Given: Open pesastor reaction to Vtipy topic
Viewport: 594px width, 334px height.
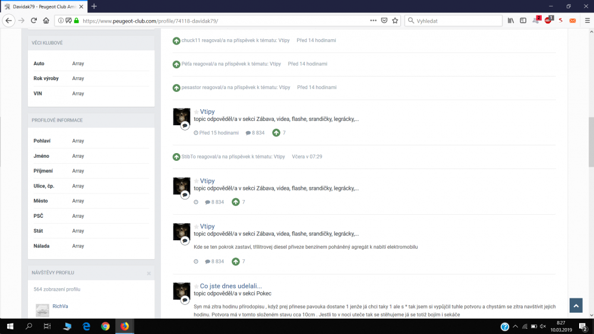Looking at the screenshot, I should pos(236,87).
